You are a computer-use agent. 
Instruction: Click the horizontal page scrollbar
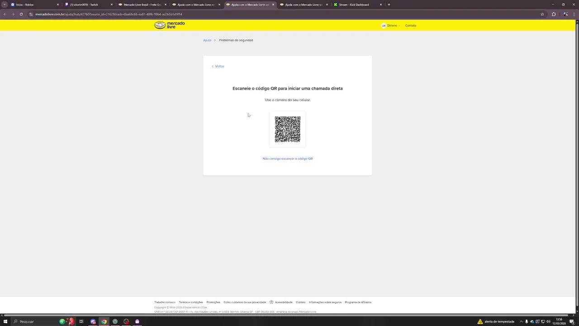click(285, 315)
